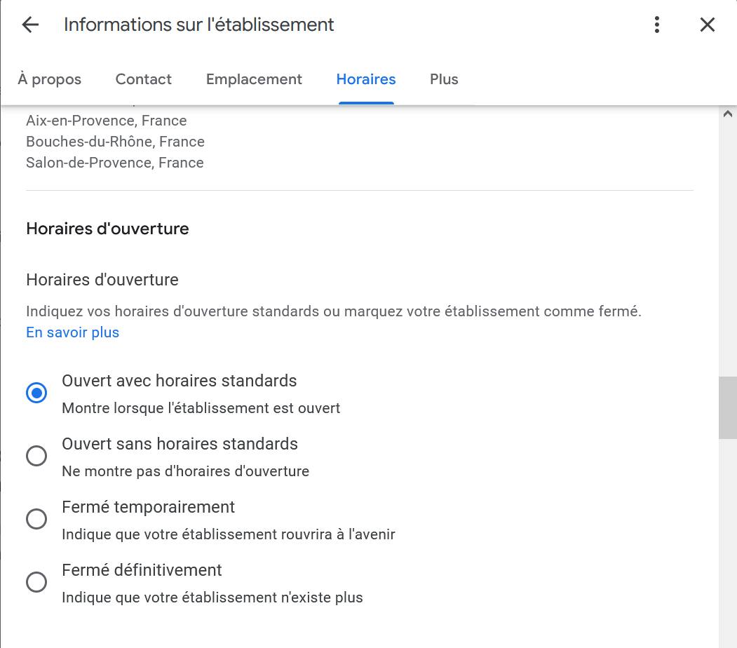Select Ouvert avec horaires standards radio button

tap(36, 393)
